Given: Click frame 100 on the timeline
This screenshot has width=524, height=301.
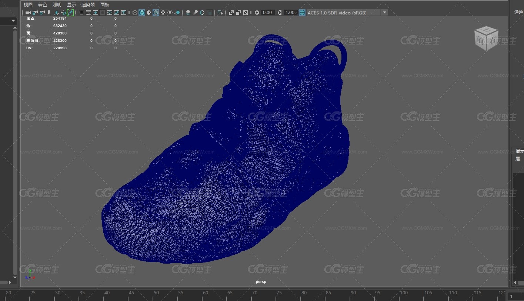Looking at the screenshot, I should (404, 293).
